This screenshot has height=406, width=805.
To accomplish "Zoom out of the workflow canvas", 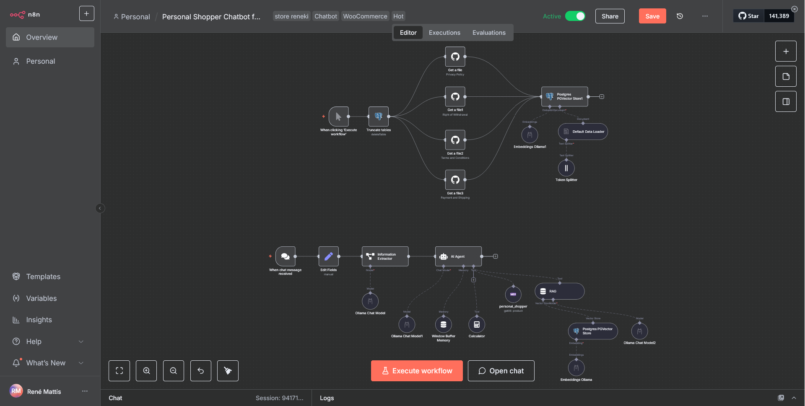I will pos(174,371).
